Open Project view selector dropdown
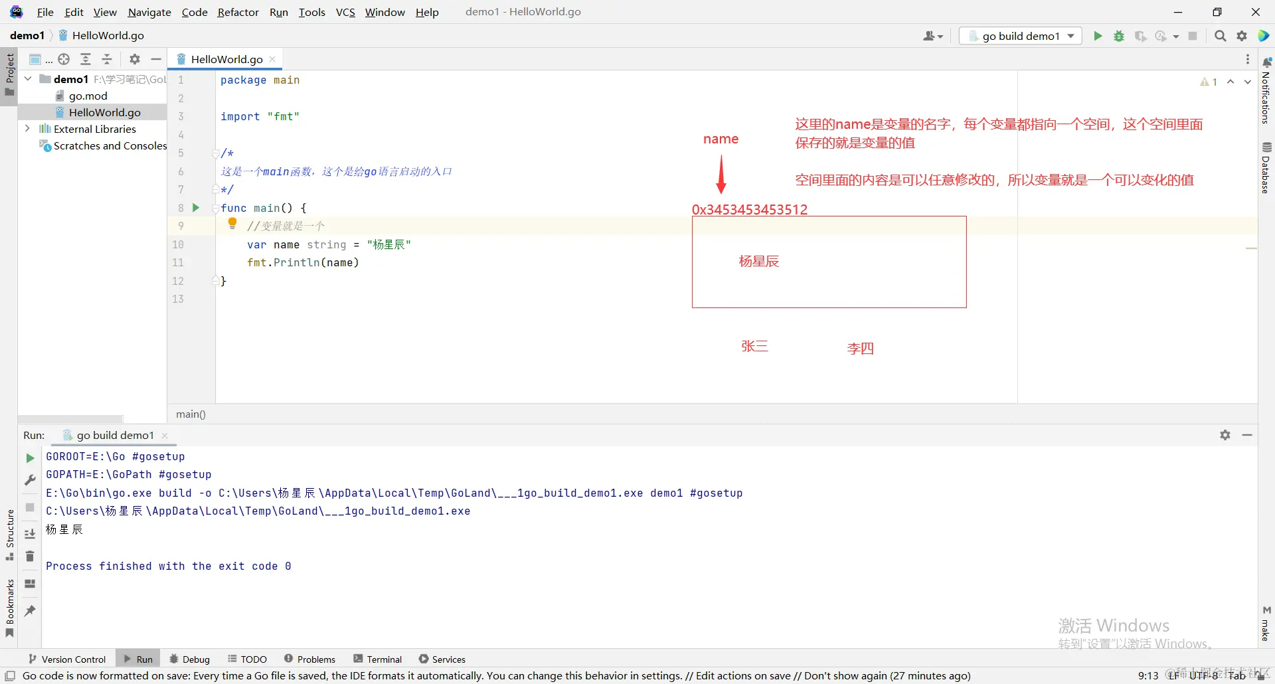1275x684 pixels. point(41,59)
